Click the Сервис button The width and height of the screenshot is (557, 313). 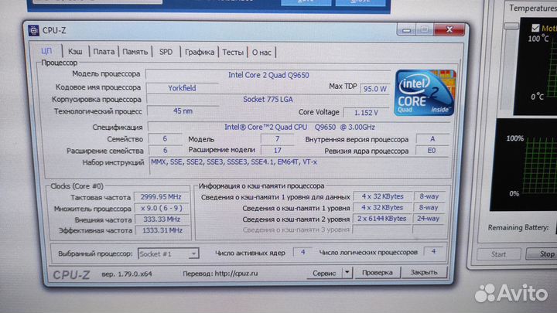click(324, 273)
